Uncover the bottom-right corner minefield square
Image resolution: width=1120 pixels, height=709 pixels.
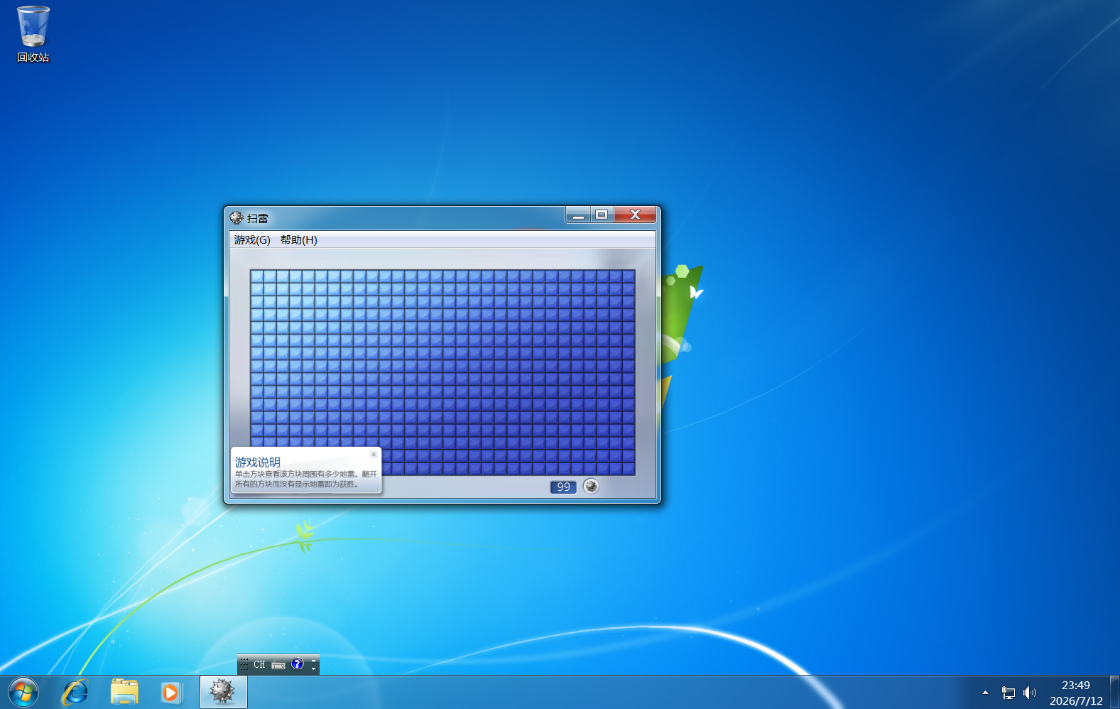(629, 469)
